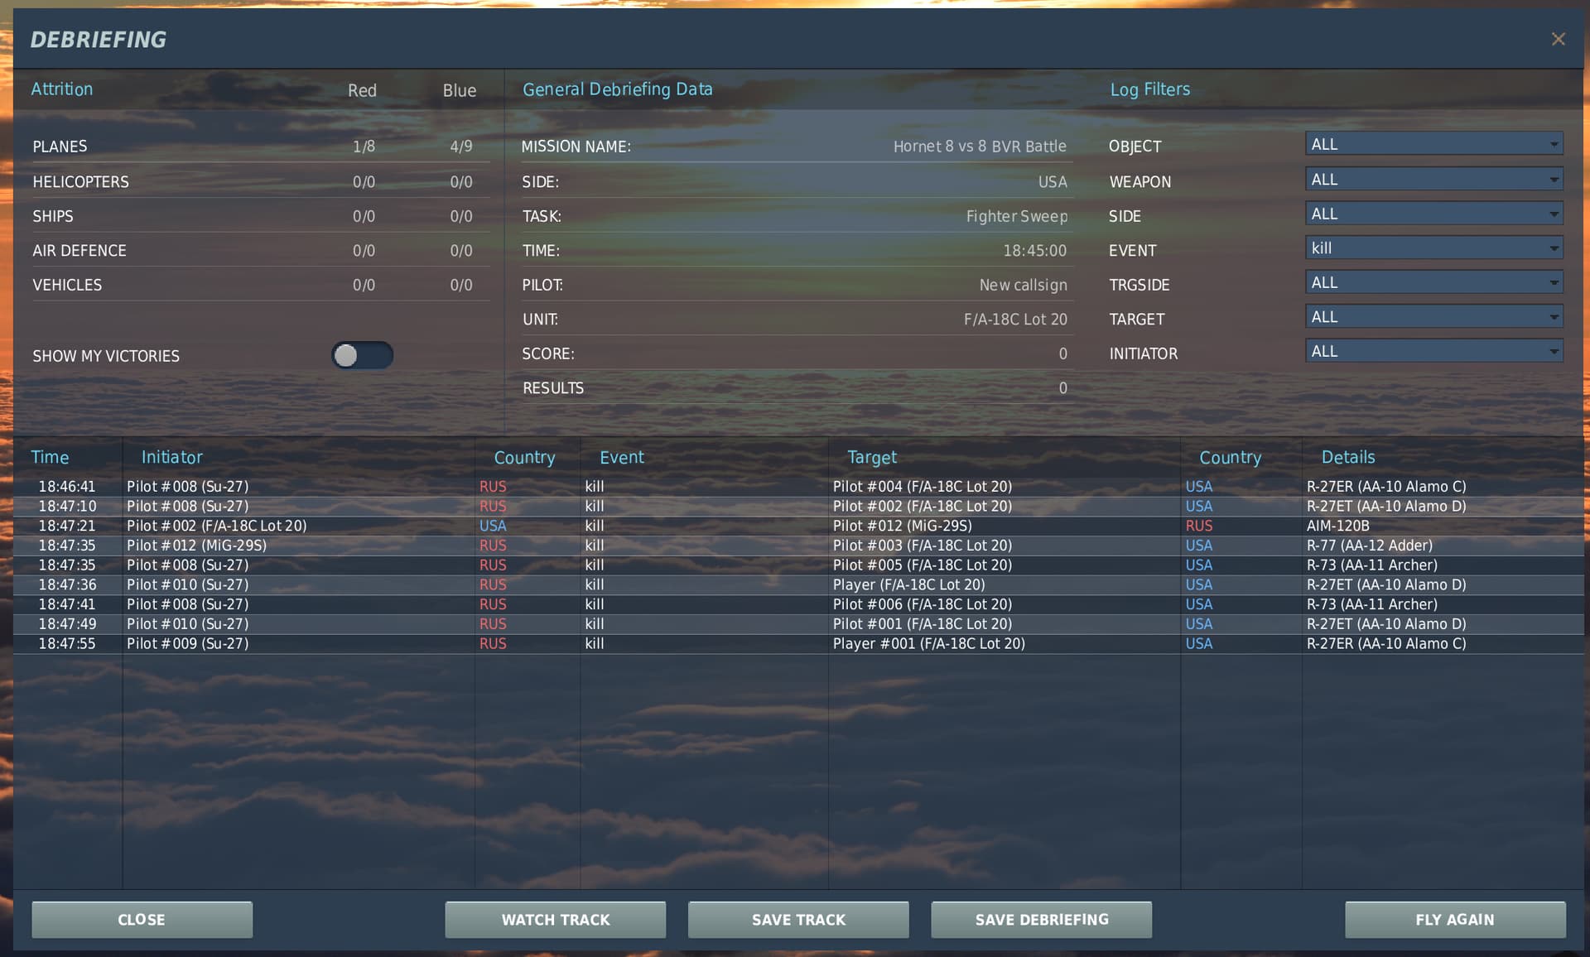The width and height of the screenshot is (1590, 957).
Task: Click the CLOSE button
Action: [x=142, y=920]
